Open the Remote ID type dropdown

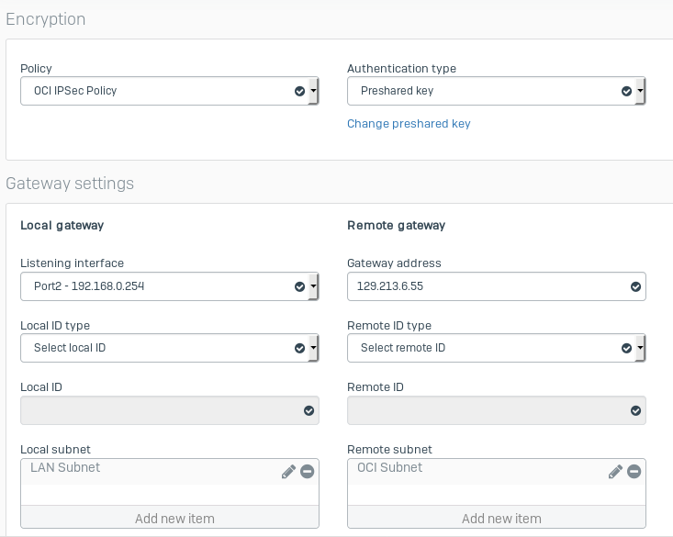pyautogui.click(x=496, y=348)
